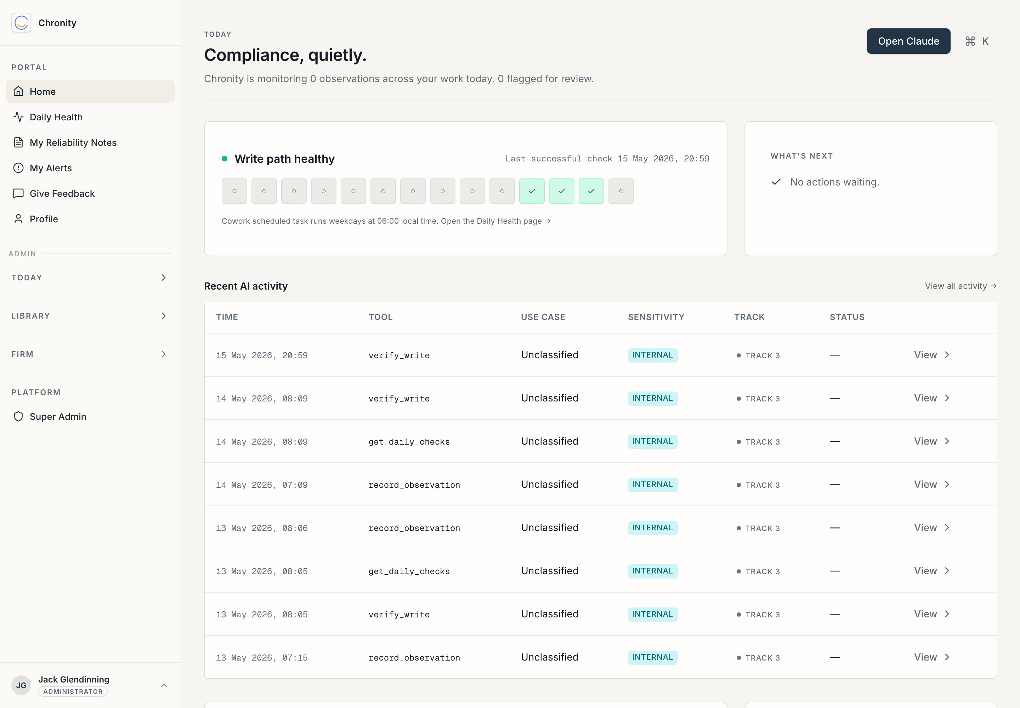Click the STATUS column header

[847, 317]
